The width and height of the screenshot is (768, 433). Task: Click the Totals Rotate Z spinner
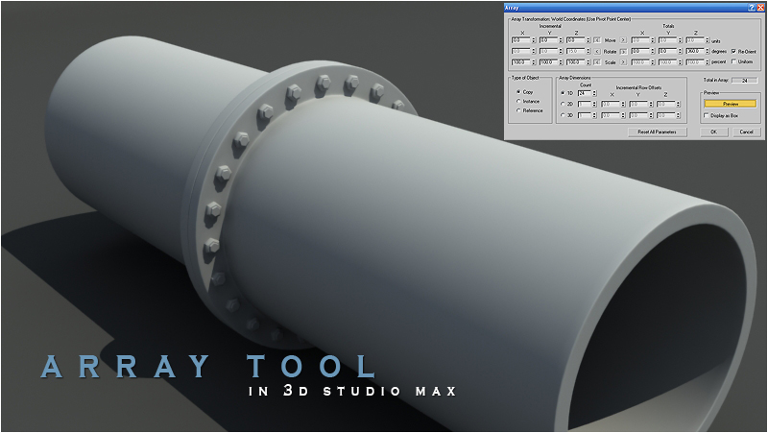(x=708, y=51)
